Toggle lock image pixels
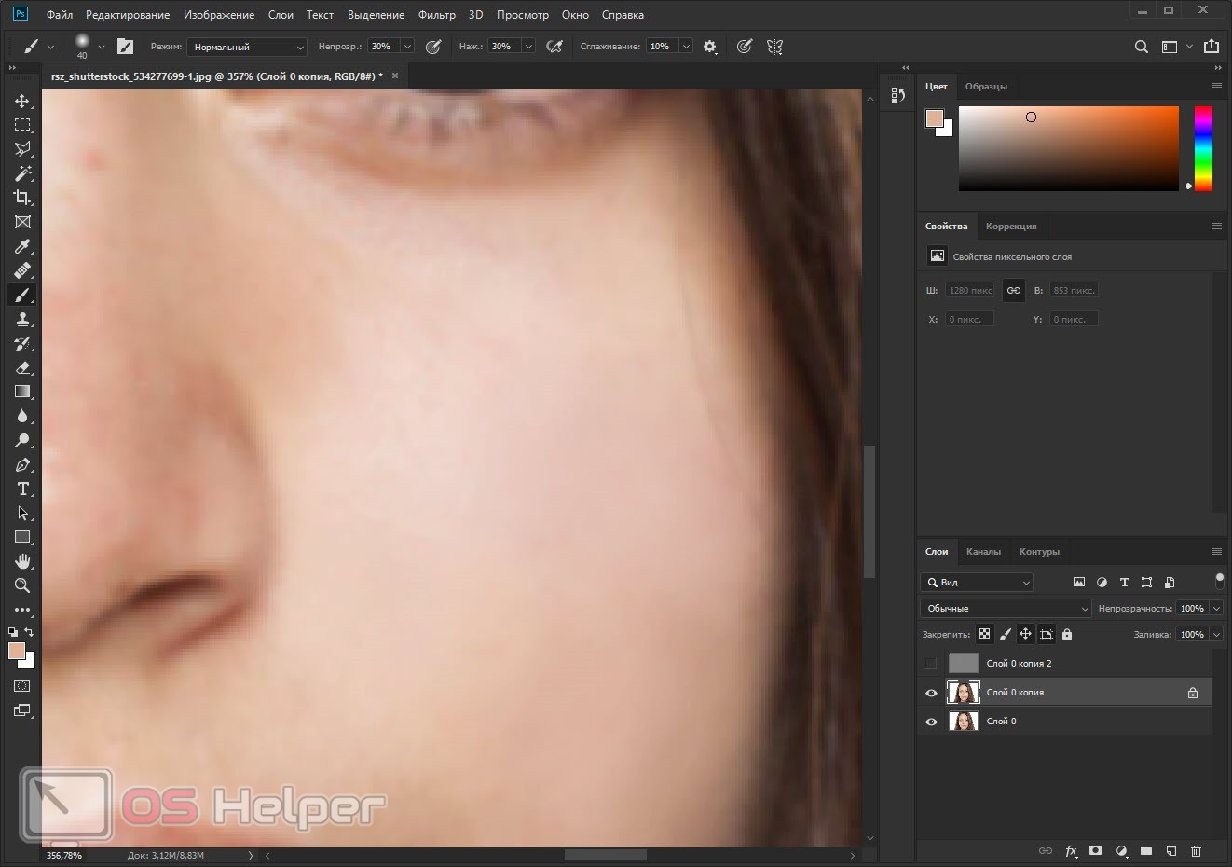Viewport: 1232px width, 867px height. pyautogui.click(x=1005, y=634)
